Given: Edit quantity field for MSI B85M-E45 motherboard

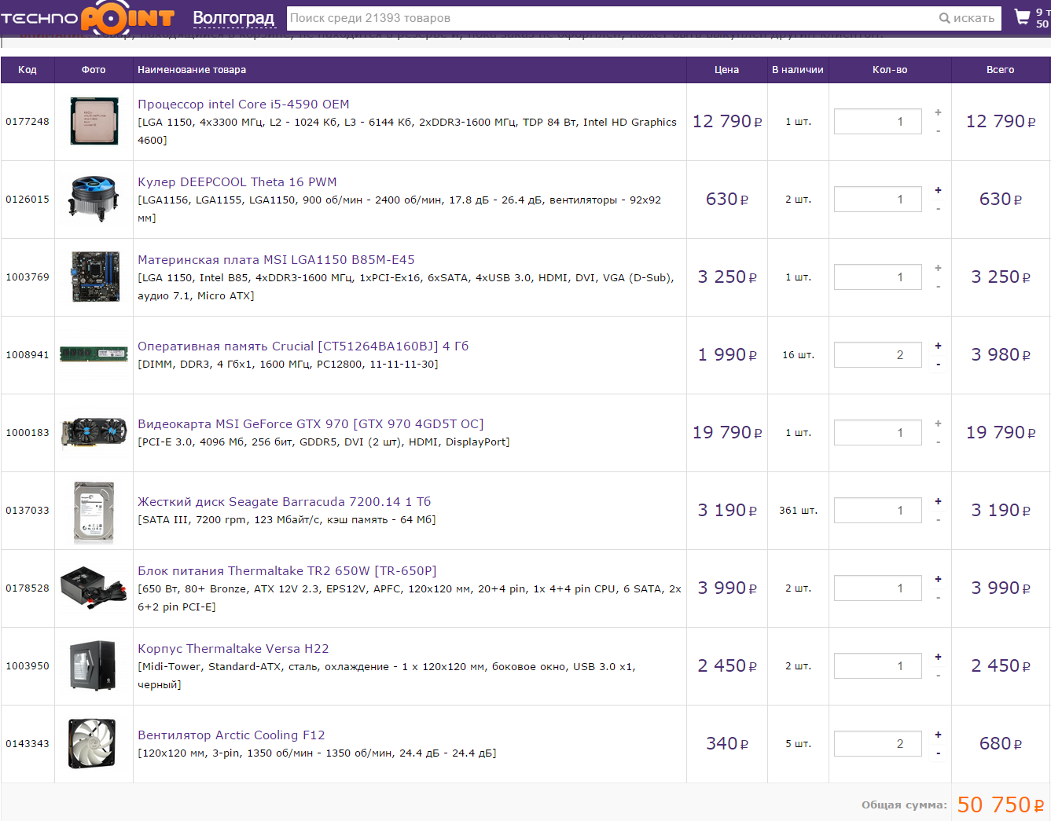Looking at the screenshot, I should tap(877, 277).
